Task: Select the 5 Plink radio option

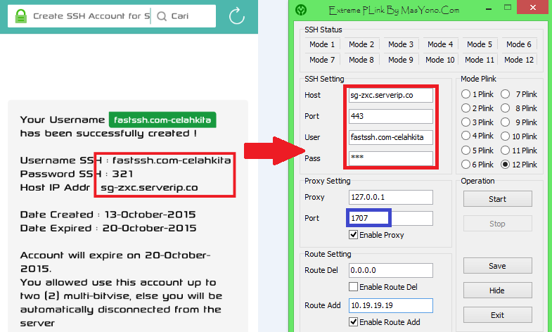Action: pos(466,151)
